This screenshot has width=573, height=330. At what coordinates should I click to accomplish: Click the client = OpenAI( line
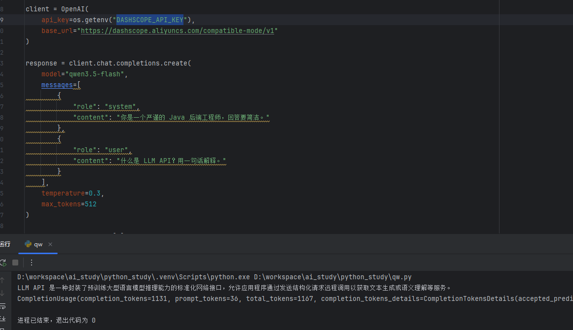57,9
